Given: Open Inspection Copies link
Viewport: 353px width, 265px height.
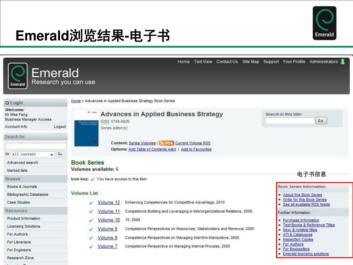Looking at the screenshot, I should [298, 239].
